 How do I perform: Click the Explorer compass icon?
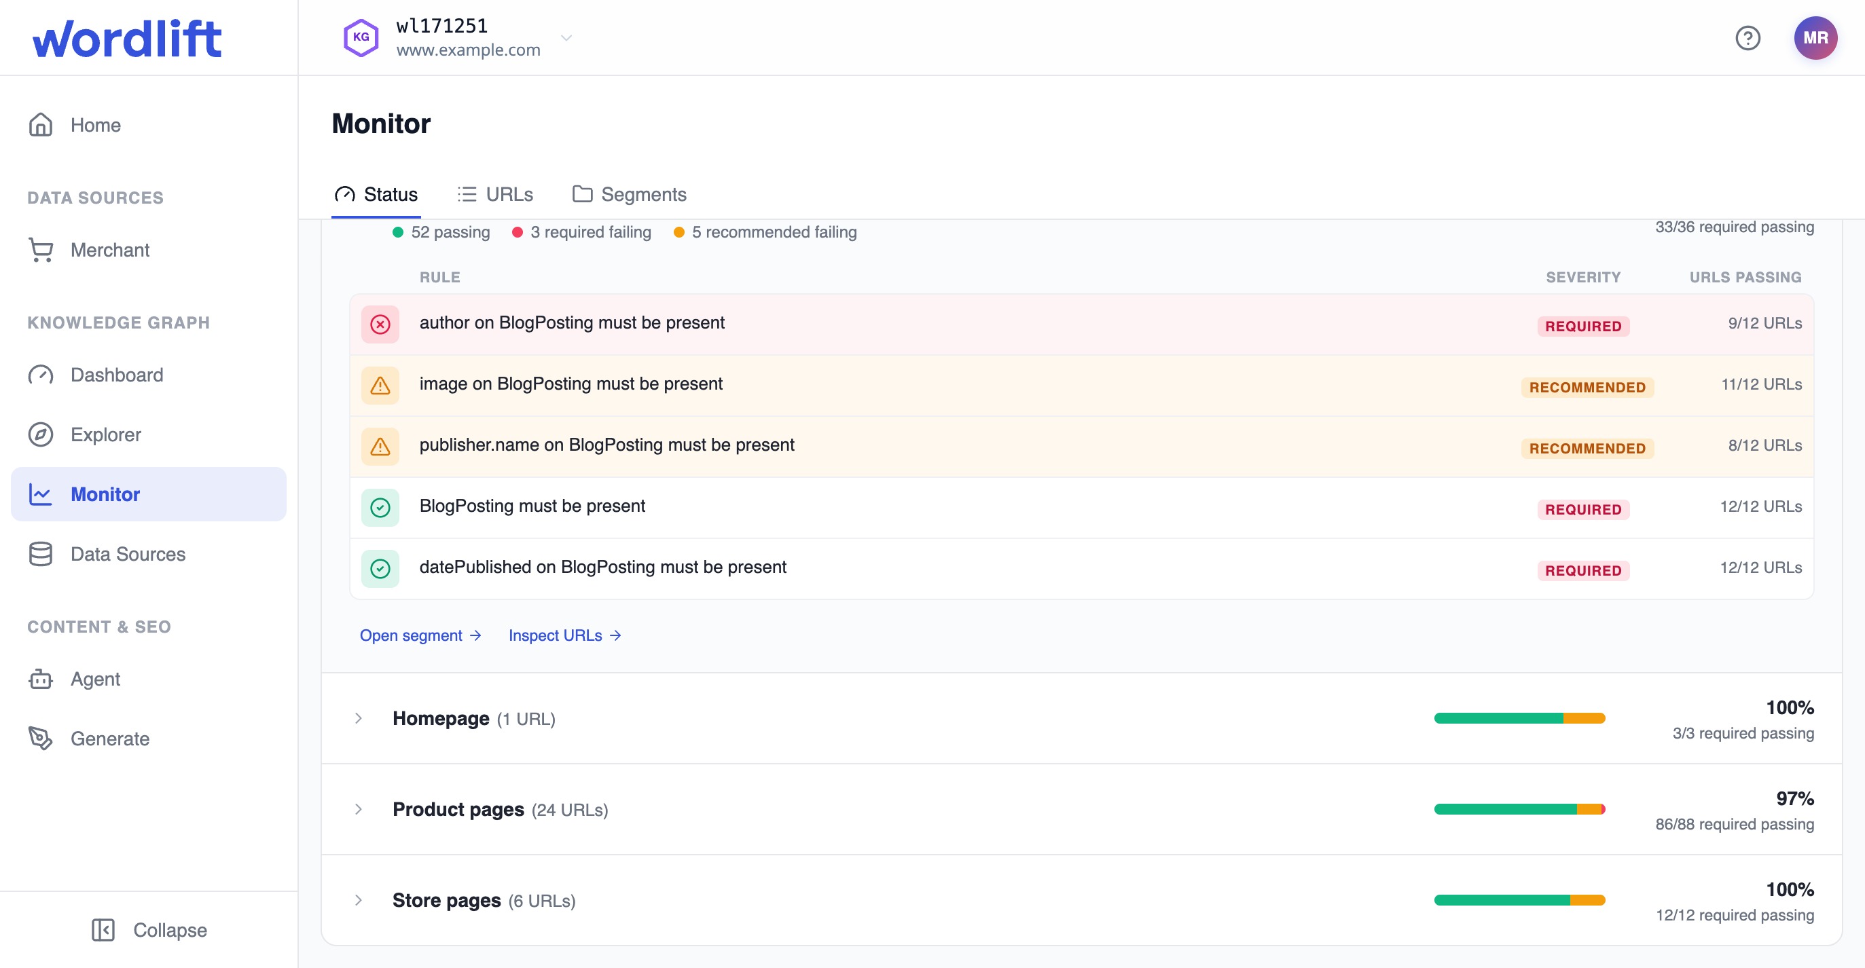41,434
